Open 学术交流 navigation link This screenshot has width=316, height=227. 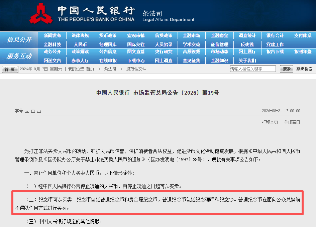coord(192,44)
